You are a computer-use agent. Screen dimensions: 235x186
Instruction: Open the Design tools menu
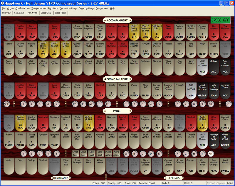102,9
